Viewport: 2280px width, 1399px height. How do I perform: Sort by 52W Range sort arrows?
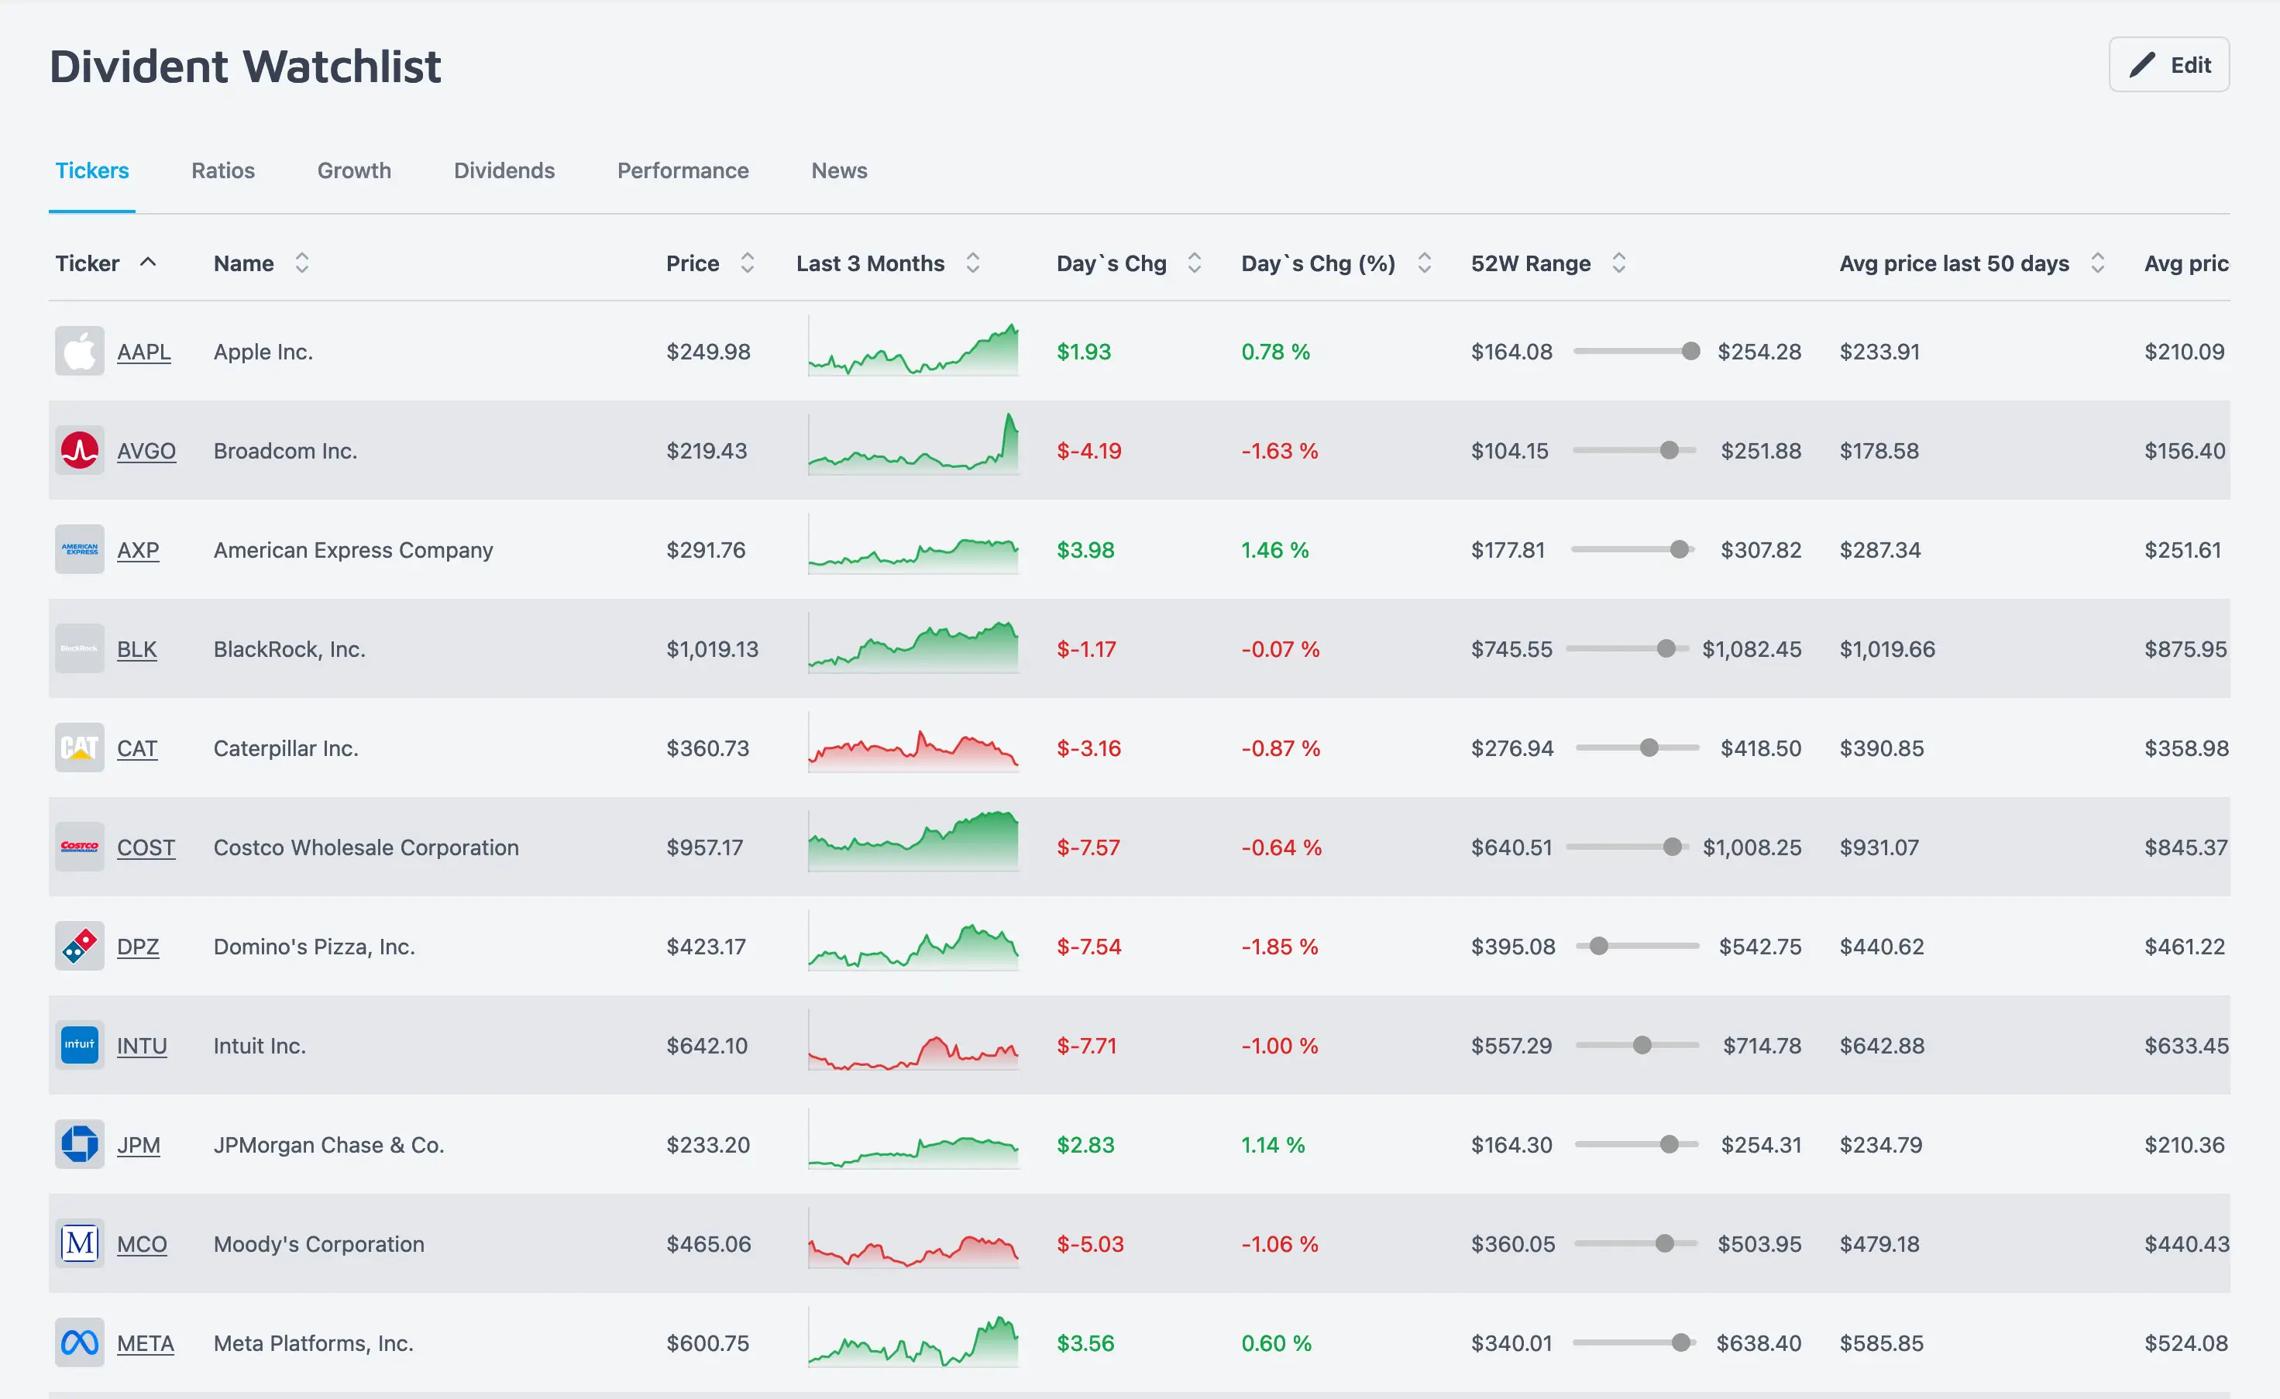pyautogui.click(x=1618, y=263)
